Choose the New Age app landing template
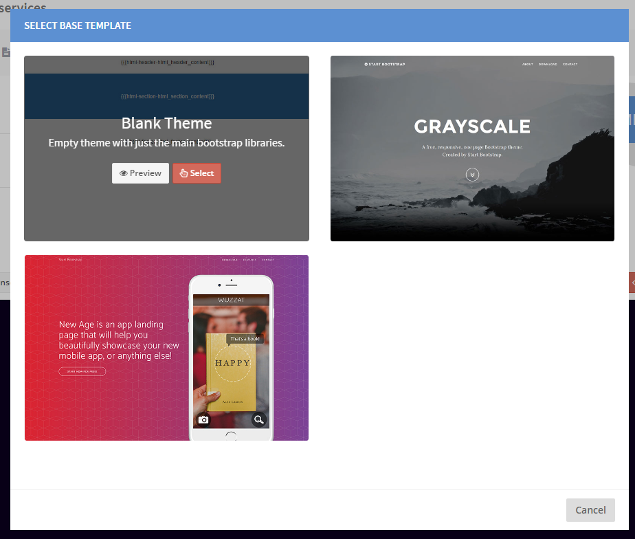Screen dimensions: 635x539 pos(166,348)
